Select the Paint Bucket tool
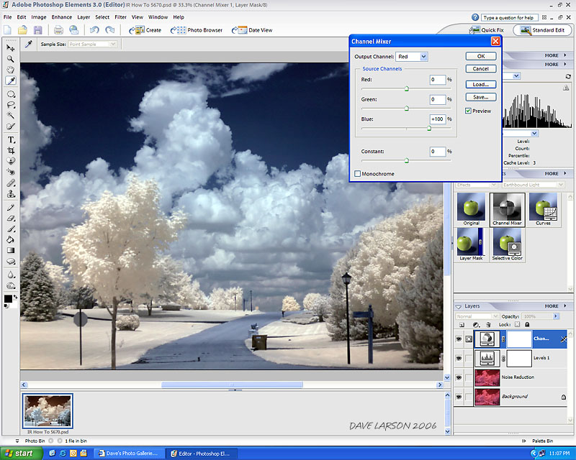This screenshot has height=460, width=576. click(11, 240)
